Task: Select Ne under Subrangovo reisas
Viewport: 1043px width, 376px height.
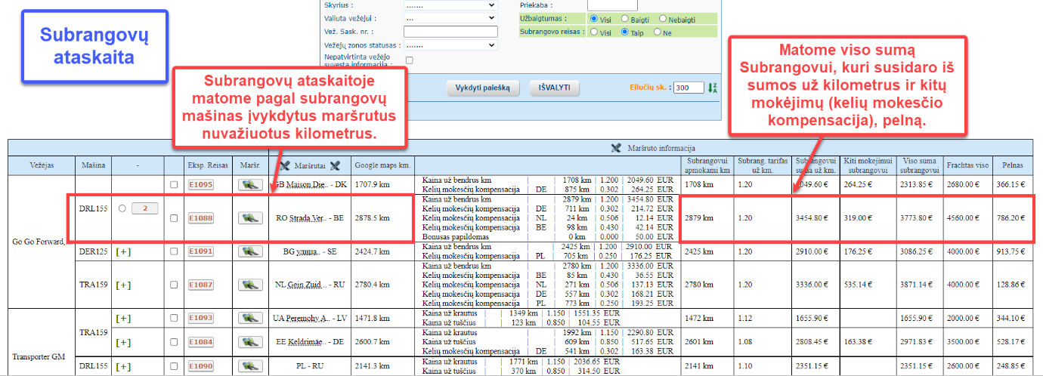Action: coord(658,32)
